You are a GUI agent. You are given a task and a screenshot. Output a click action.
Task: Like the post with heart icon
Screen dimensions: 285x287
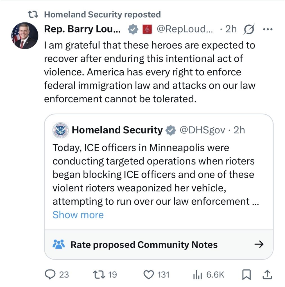148,274
